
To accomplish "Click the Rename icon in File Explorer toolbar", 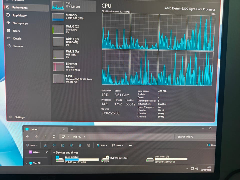I will tap(71, 145).
